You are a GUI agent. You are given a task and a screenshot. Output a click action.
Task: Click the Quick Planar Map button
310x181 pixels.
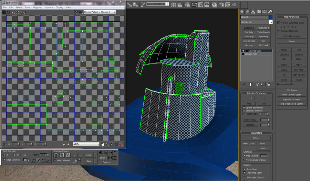[x=291, y=36]
